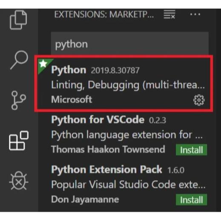
Task: Install Python Extension Pack
Action: (x=191, y=200)
